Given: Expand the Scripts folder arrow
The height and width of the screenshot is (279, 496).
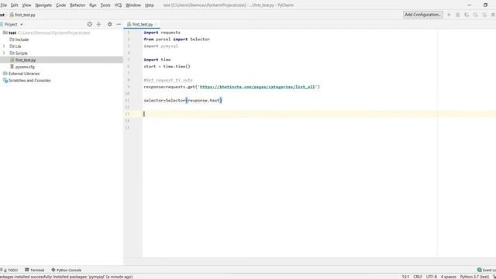Looking at the screenshot, I should click(x=4, y=53).
